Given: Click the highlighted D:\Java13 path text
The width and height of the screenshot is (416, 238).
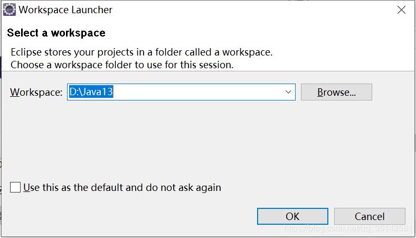Looking at the screenshot, I should point(91,92).
